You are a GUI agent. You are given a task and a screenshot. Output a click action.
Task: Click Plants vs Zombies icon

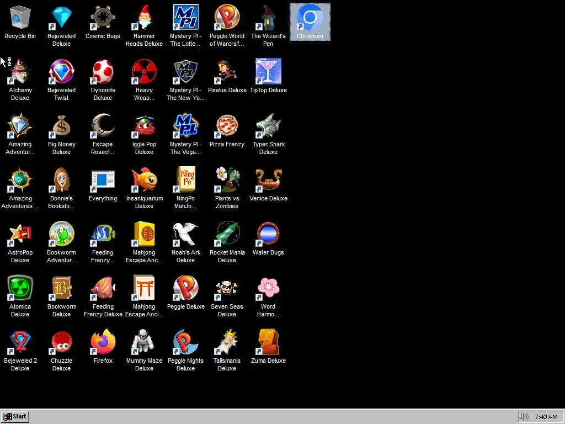click(227, 179)
